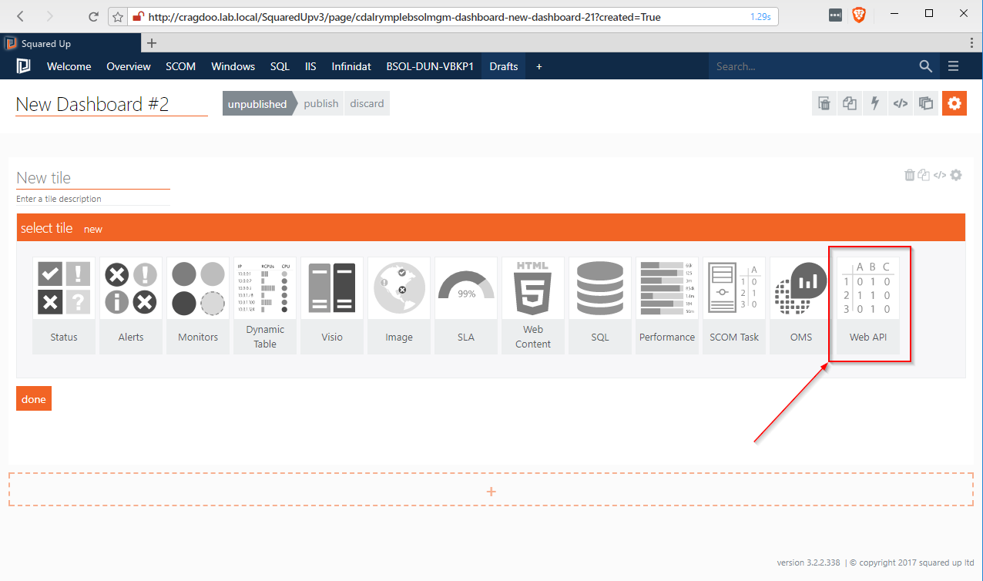Reload the page in browser

click(x=93, y=16)
